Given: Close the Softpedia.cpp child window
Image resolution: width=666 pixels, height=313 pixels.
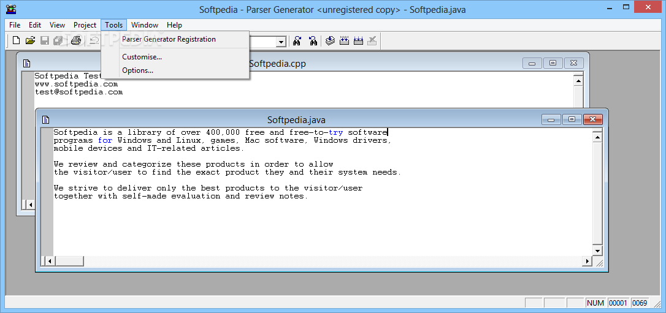Looking at the screenshot, I should (573, 63).
